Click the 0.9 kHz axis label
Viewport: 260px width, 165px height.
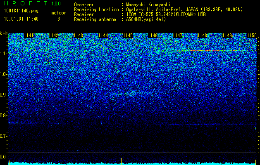(3, 95)
